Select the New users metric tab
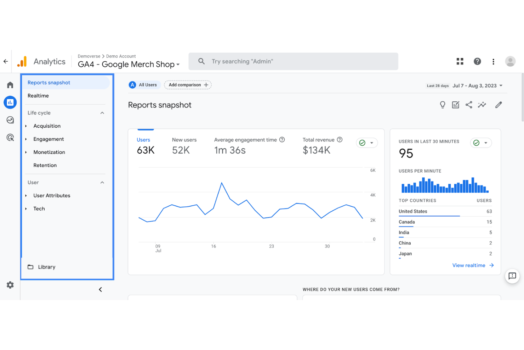Viewport: 524px width, 350px height. (x=184, y=146)
